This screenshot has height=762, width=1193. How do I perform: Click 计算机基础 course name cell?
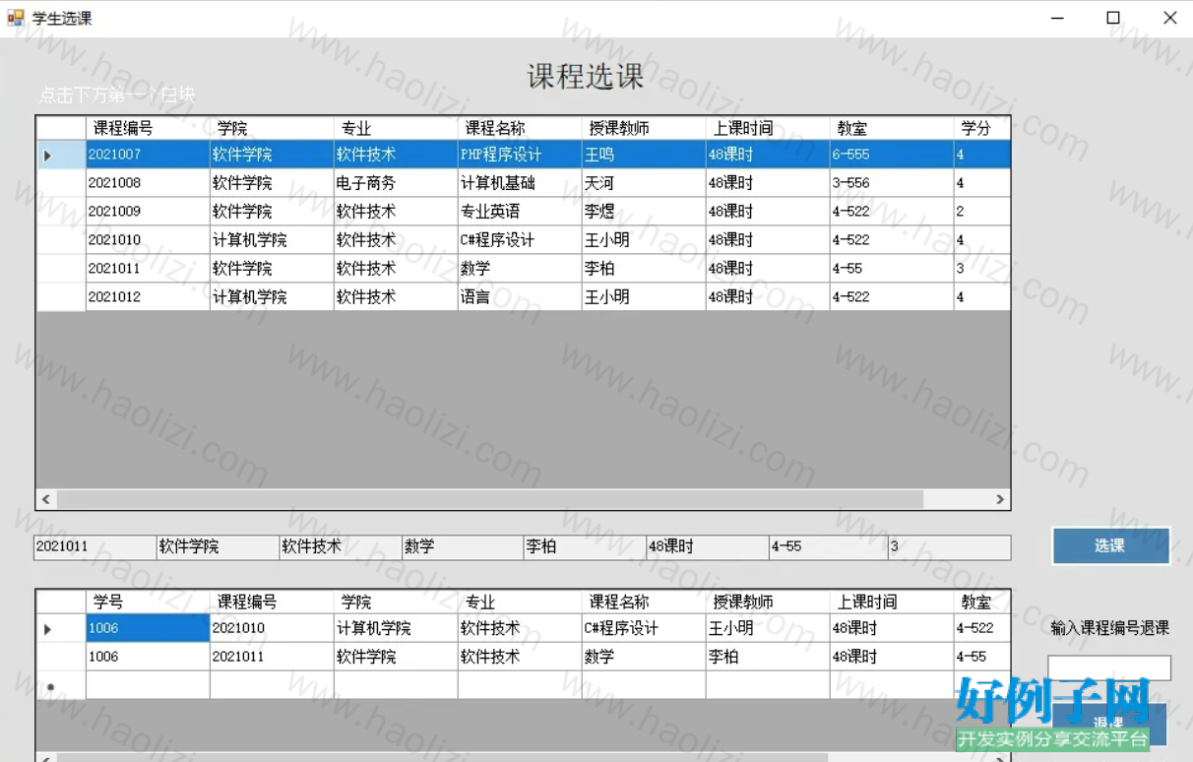(x=520, y=183)
